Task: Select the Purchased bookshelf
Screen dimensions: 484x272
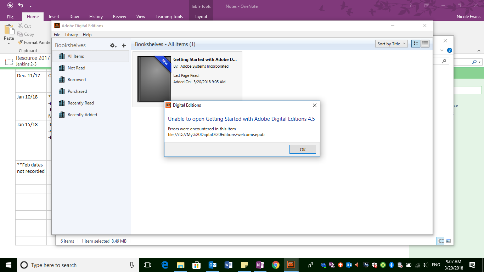Action: tap(91, 91)
